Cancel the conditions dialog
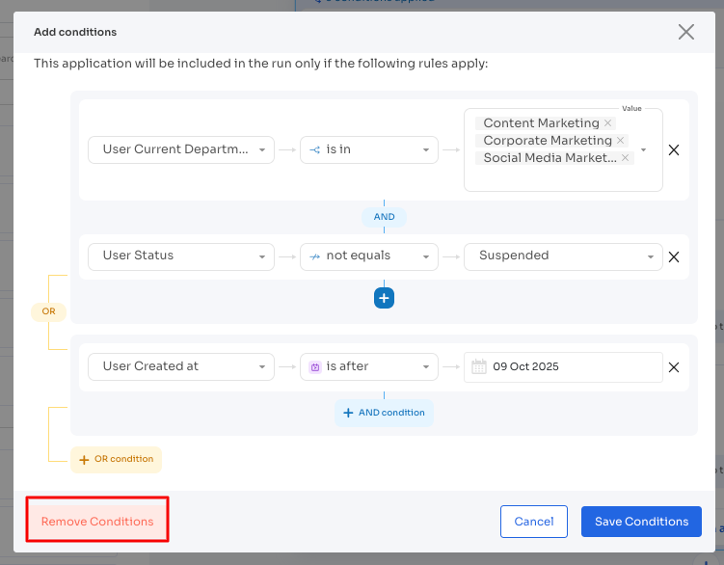This screenshot has height=565, width=724. pyautogui.click(x=534, y=521)
